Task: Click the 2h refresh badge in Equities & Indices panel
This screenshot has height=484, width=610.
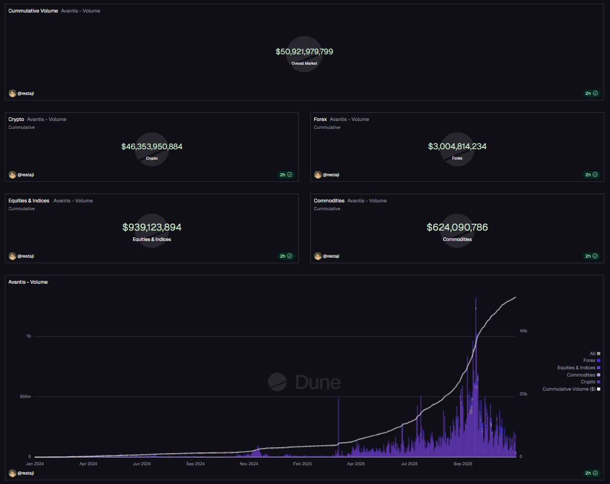Action: point(286,256)
